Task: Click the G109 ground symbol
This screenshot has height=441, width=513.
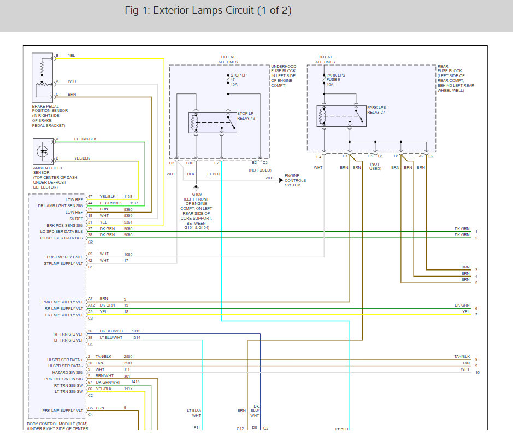Action: point(196,187)
